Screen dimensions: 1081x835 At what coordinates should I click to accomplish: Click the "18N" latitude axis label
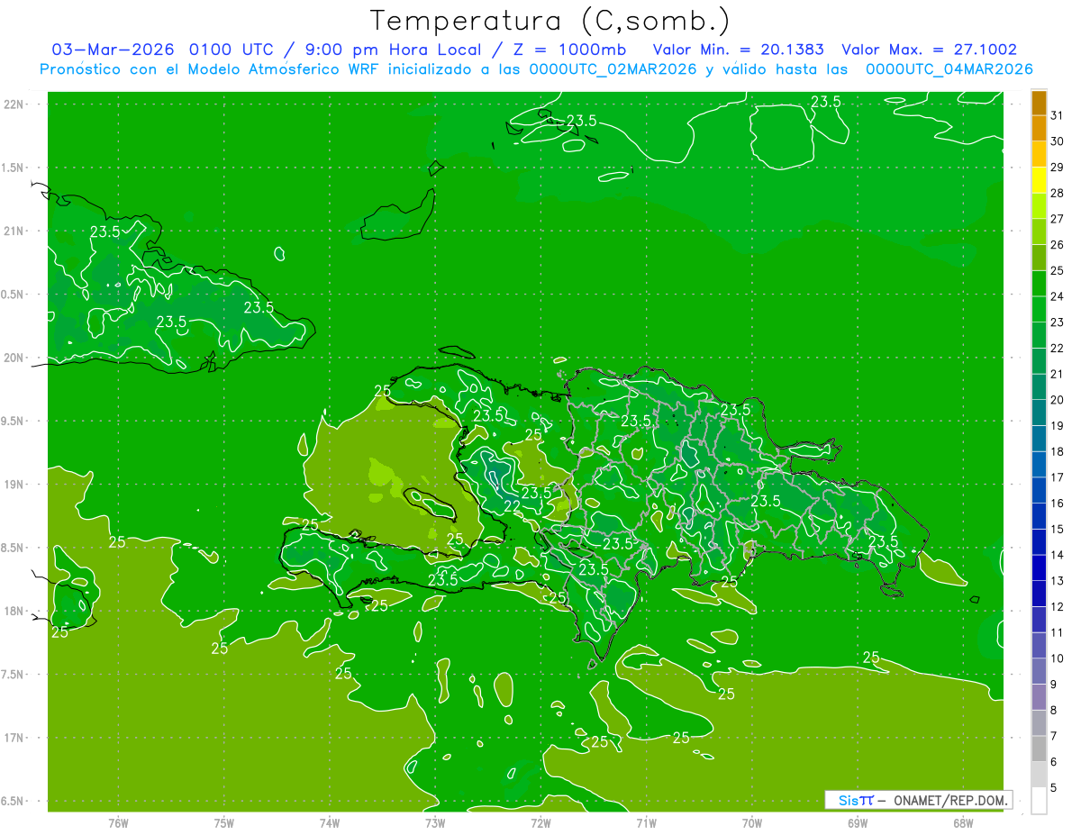[14, 611]
